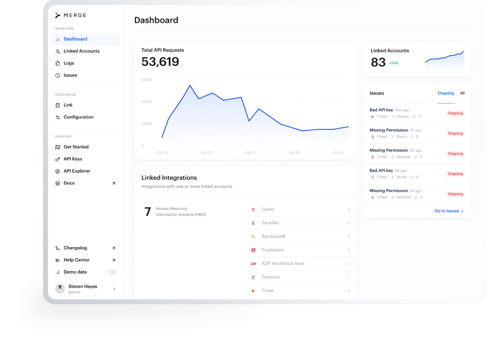Click the Help Center library icon
This screenshot has width=487, height=342.
click(58, 260)
